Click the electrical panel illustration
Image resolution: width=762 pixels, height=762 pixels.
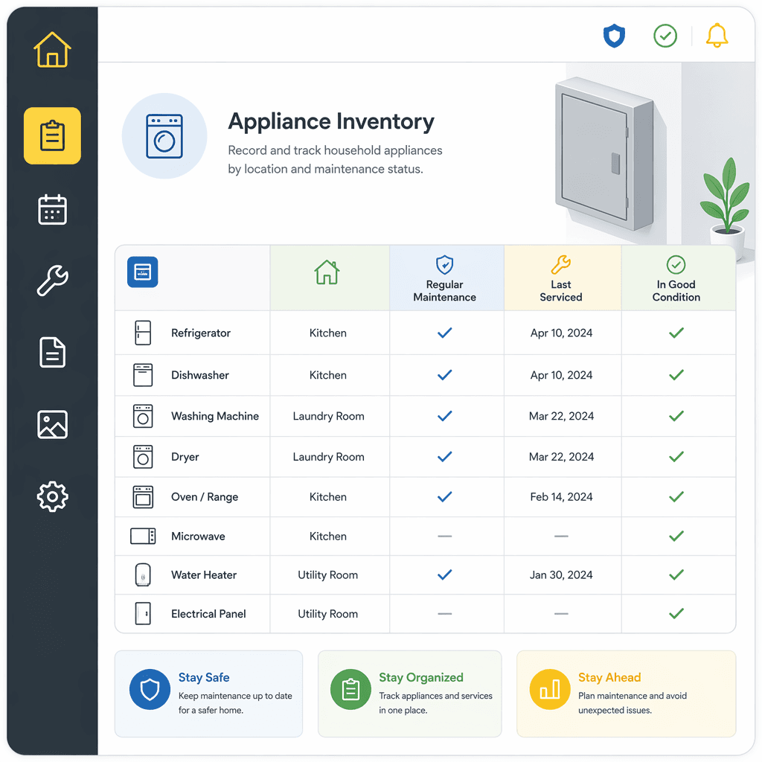[x=604, y=153]
